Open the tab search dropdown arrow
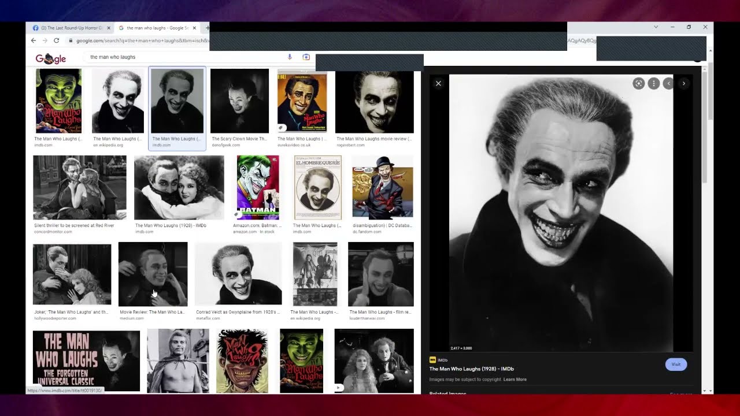Viewport: 740px width, 416px height. [656, 27]
